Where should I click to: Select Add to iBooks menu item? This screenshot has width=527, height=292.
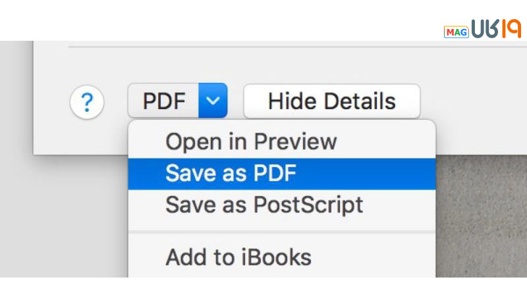coord(238,256)
